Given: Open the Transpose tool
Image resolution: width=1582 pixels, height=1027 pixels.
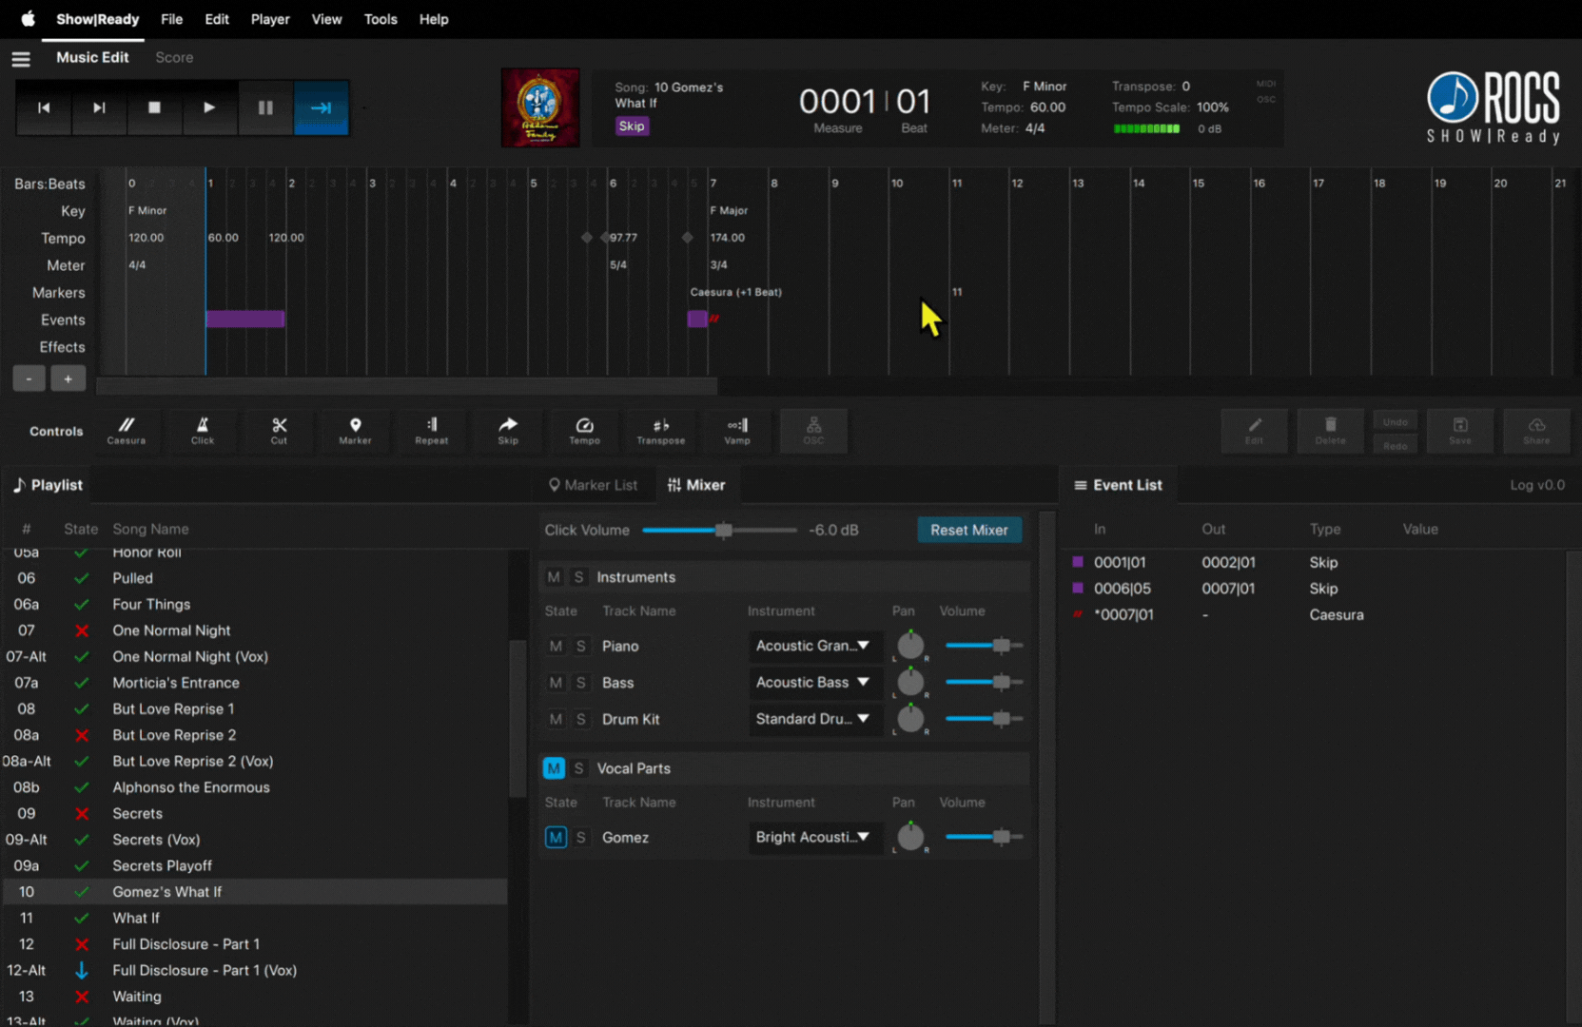Looking at the screenshot, I should [660, 430].
